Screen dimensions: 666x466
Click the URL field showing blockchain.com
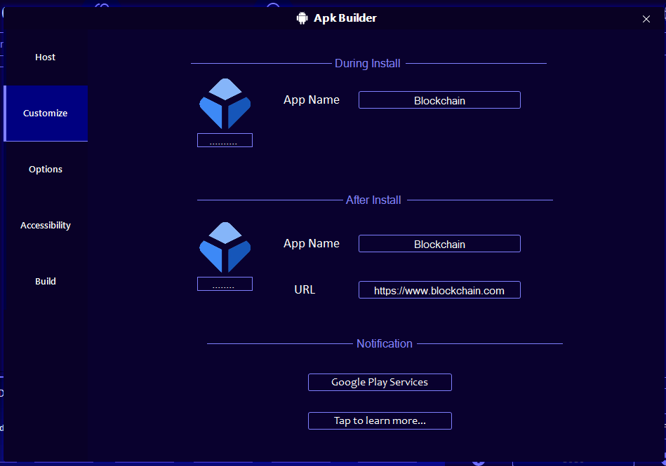click(439, 290)
